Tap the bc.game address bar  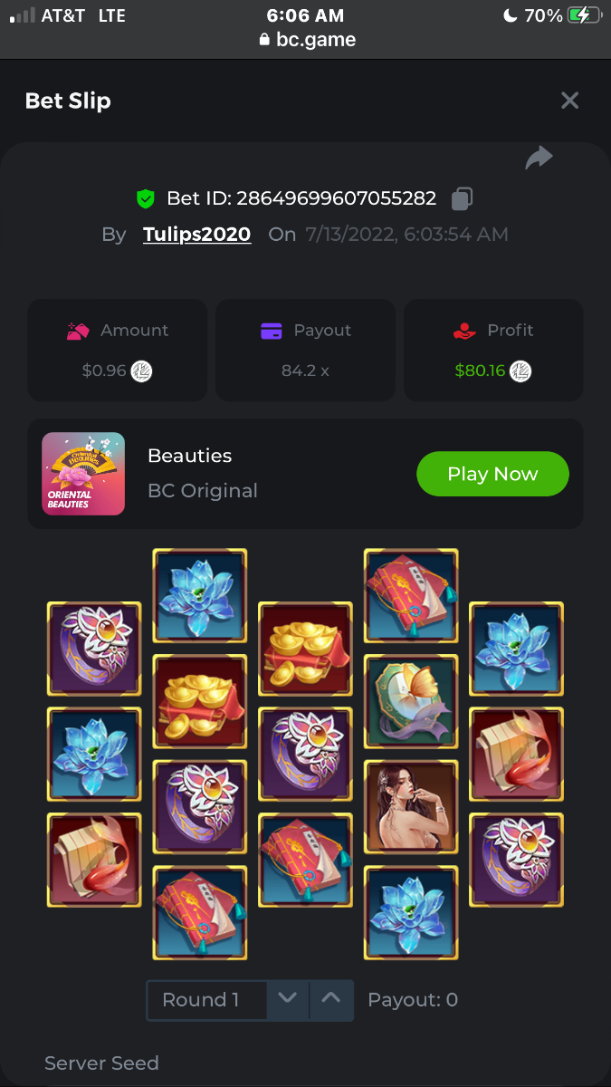(x=306, y=39)
